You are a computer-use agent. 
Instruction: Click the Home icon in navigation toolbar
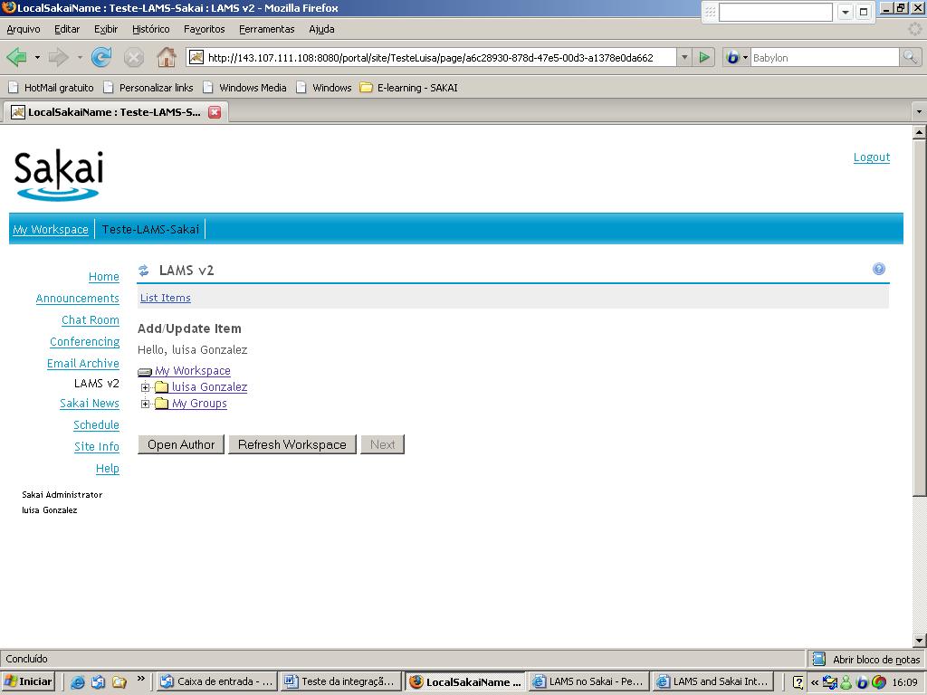167,58
